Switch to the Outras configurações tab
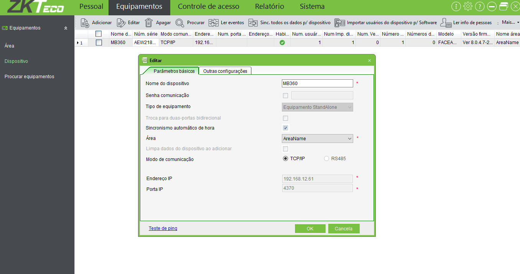Viewport: 520px width, 274px height. (x=225, y=71)
